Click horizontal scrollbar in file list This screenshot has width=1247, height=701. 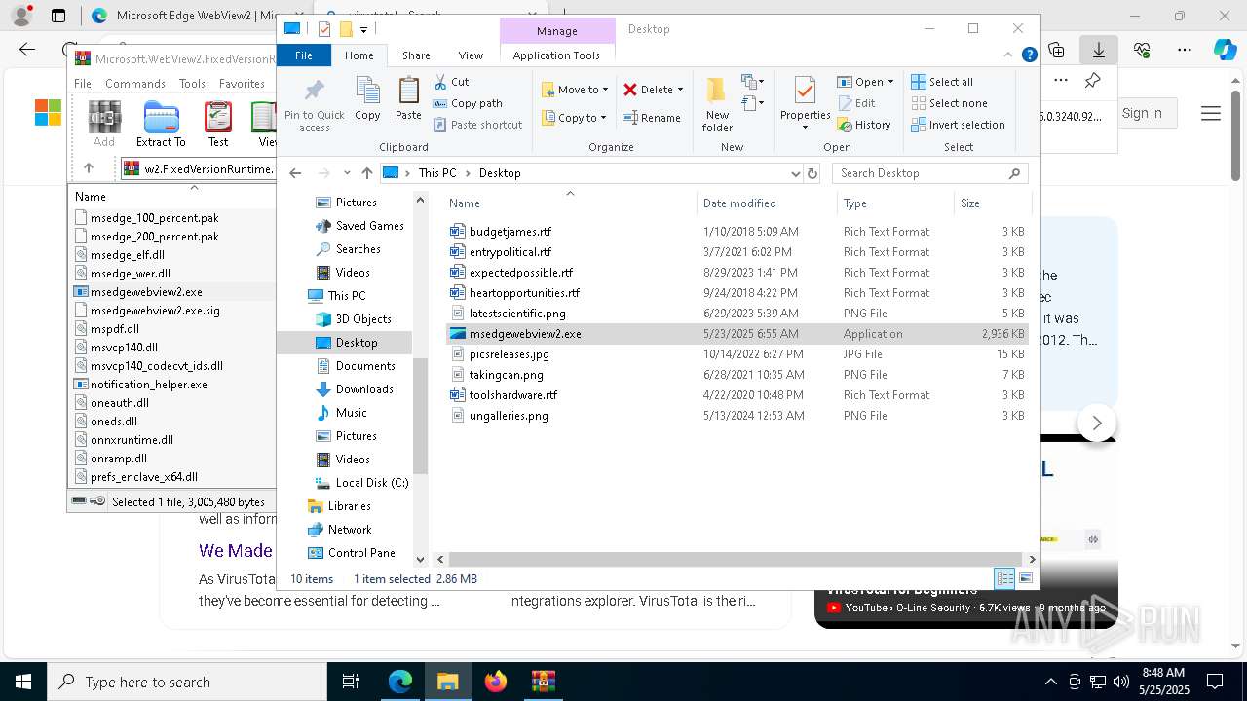(737, 559)
